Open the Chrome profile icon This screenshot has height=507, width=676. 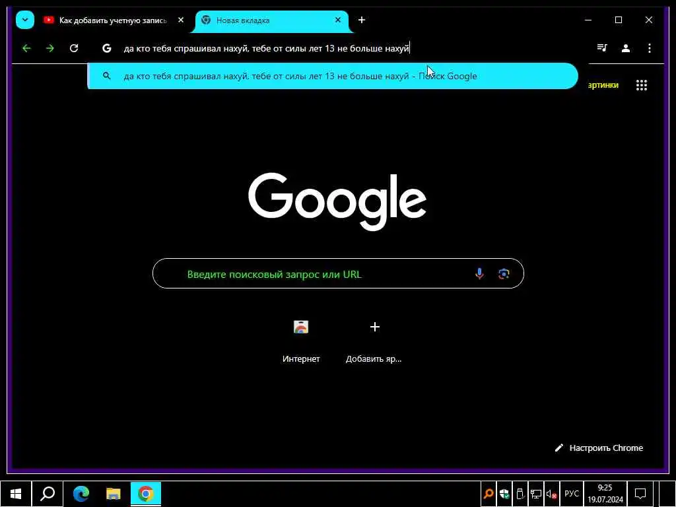pyautogui.click(x=626, y=48)
